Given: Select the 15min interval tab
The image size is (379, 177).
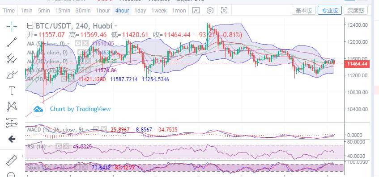Looking at the screenshot, I should [63, 11].
